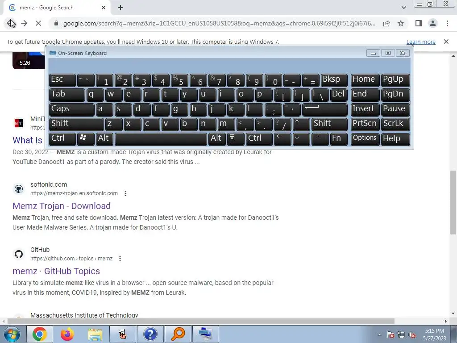This screenshot has width=457, height=343.
Task: Expand the tab search chevron in Chrome
Action: click(403, 8)
